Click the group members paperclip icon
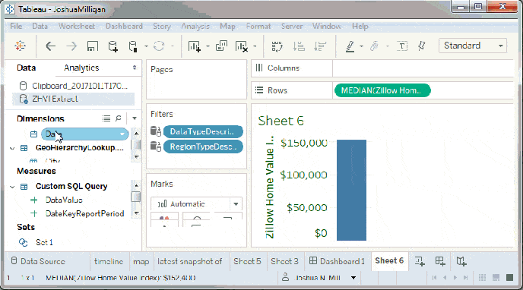 coord(375,46)
